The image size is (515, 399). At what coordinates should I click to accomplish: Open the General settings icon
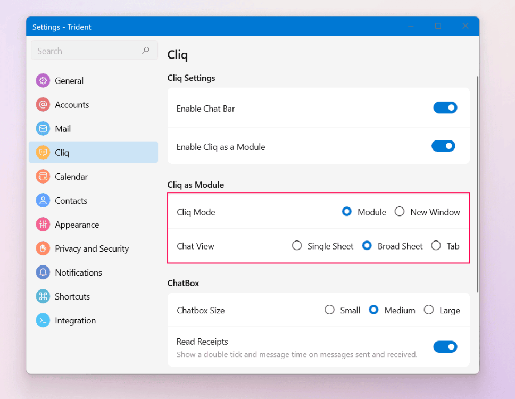[x=43, y=81]
